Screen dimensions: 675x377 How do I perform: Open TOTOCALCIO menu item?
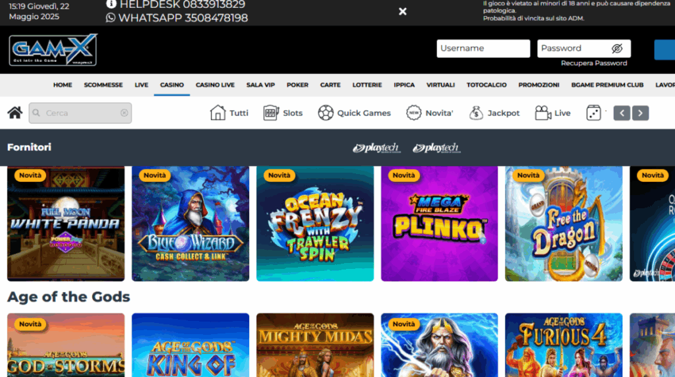click(x=486, y=85)
